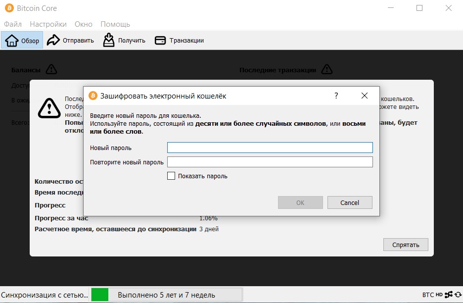The height and width of the screenshot is (303, 463).
Task: Open the Обзор overview page icon
Action: click(x=12, y=40)
